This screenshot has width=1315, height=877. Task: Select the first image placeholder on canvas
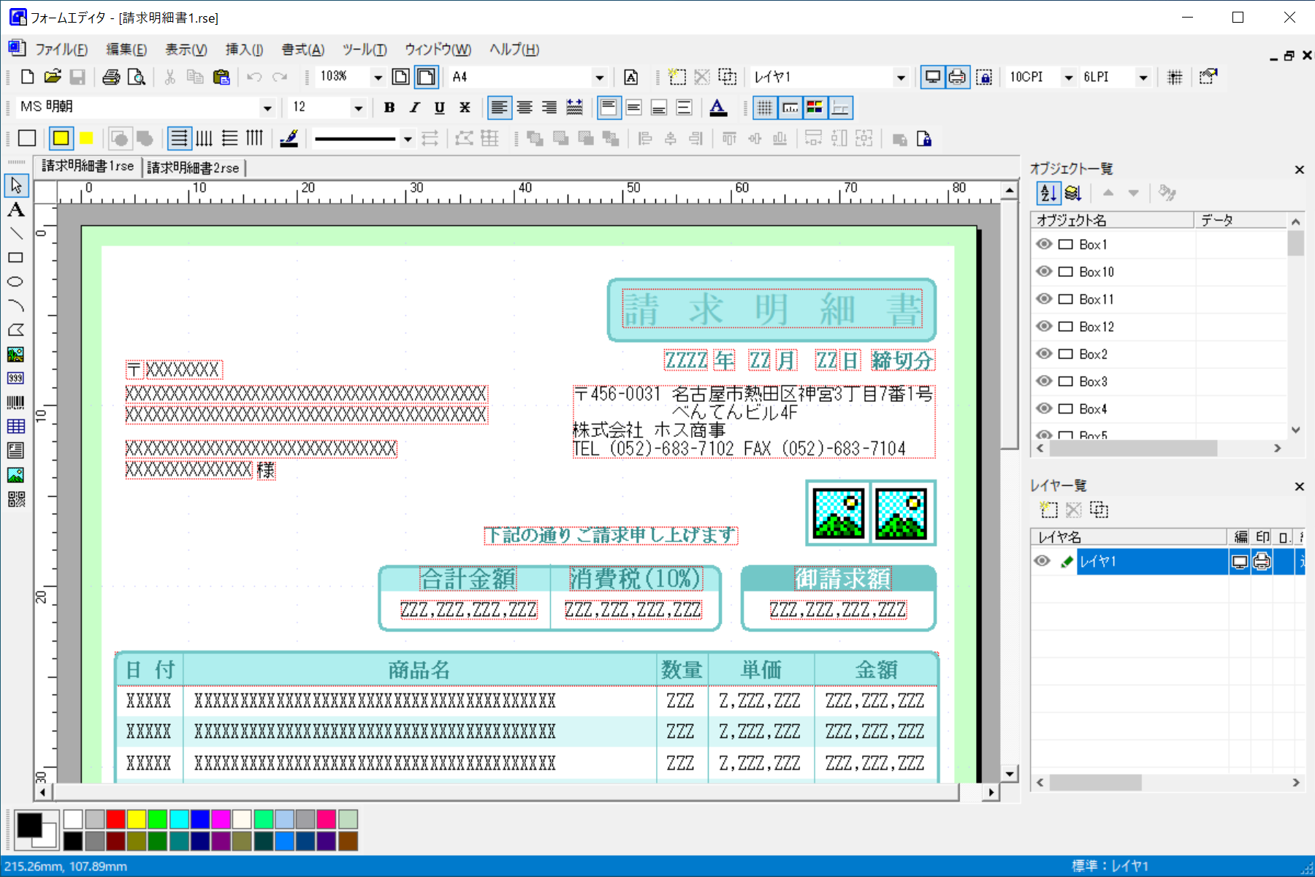coord(839,513)
